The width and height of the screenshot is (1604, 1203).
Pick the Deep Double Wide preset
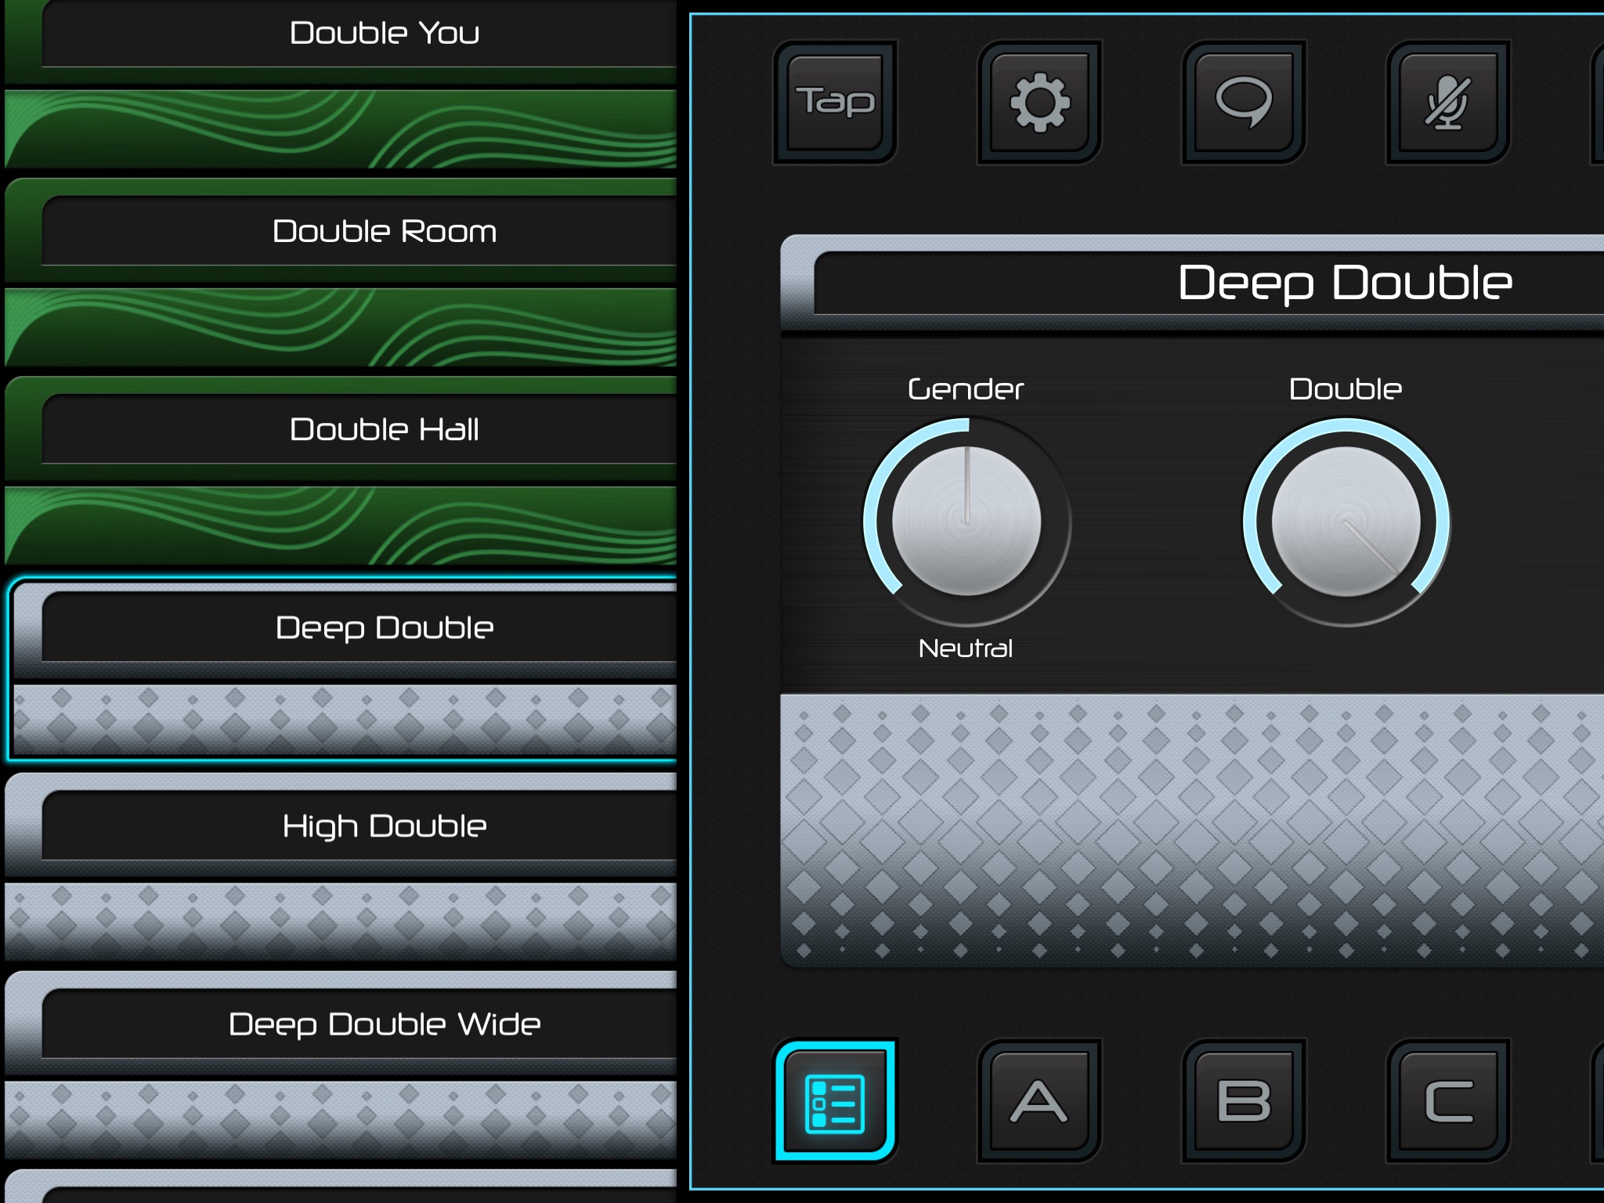click(384, 1024)
